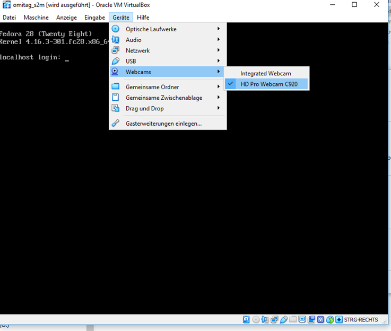Screen dimensions: 391x331
Task: Click the display monitor indicator in the status bar
Action: 302,319
